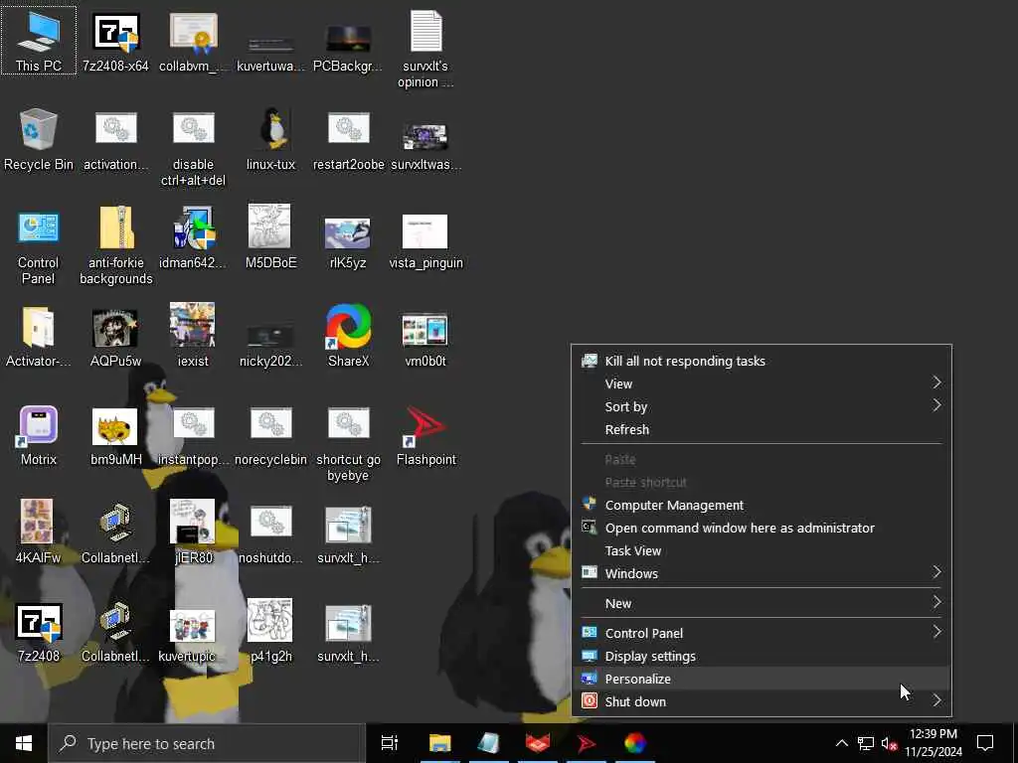Show hidden system tray icons

pyautogui.click(x=841, y=743)
